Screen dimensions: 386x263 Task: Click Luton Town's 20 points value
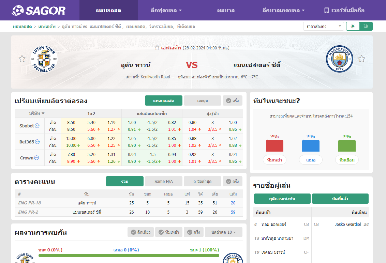coord(233,203)
